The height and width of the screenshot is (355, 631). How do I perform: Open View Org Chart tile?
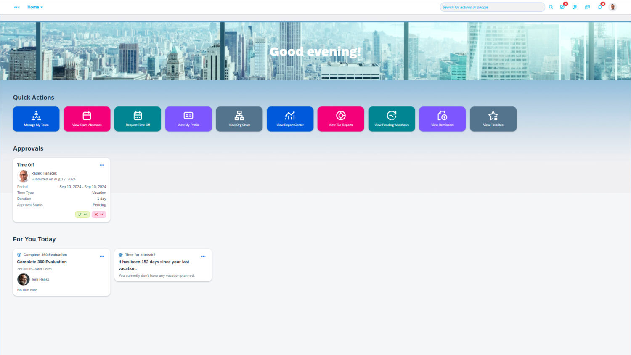click(239, 119)
